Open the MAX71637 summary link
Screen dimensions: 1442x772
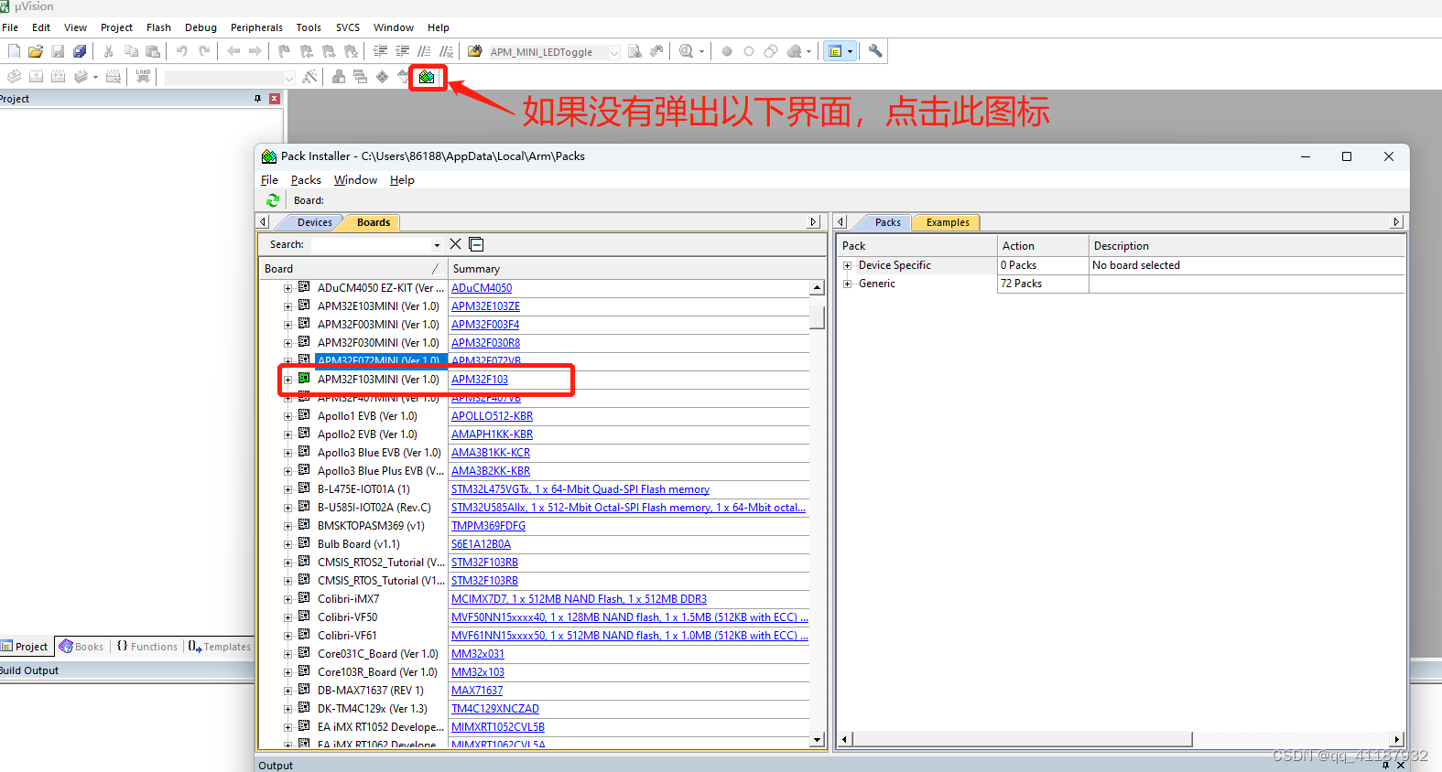477,691
